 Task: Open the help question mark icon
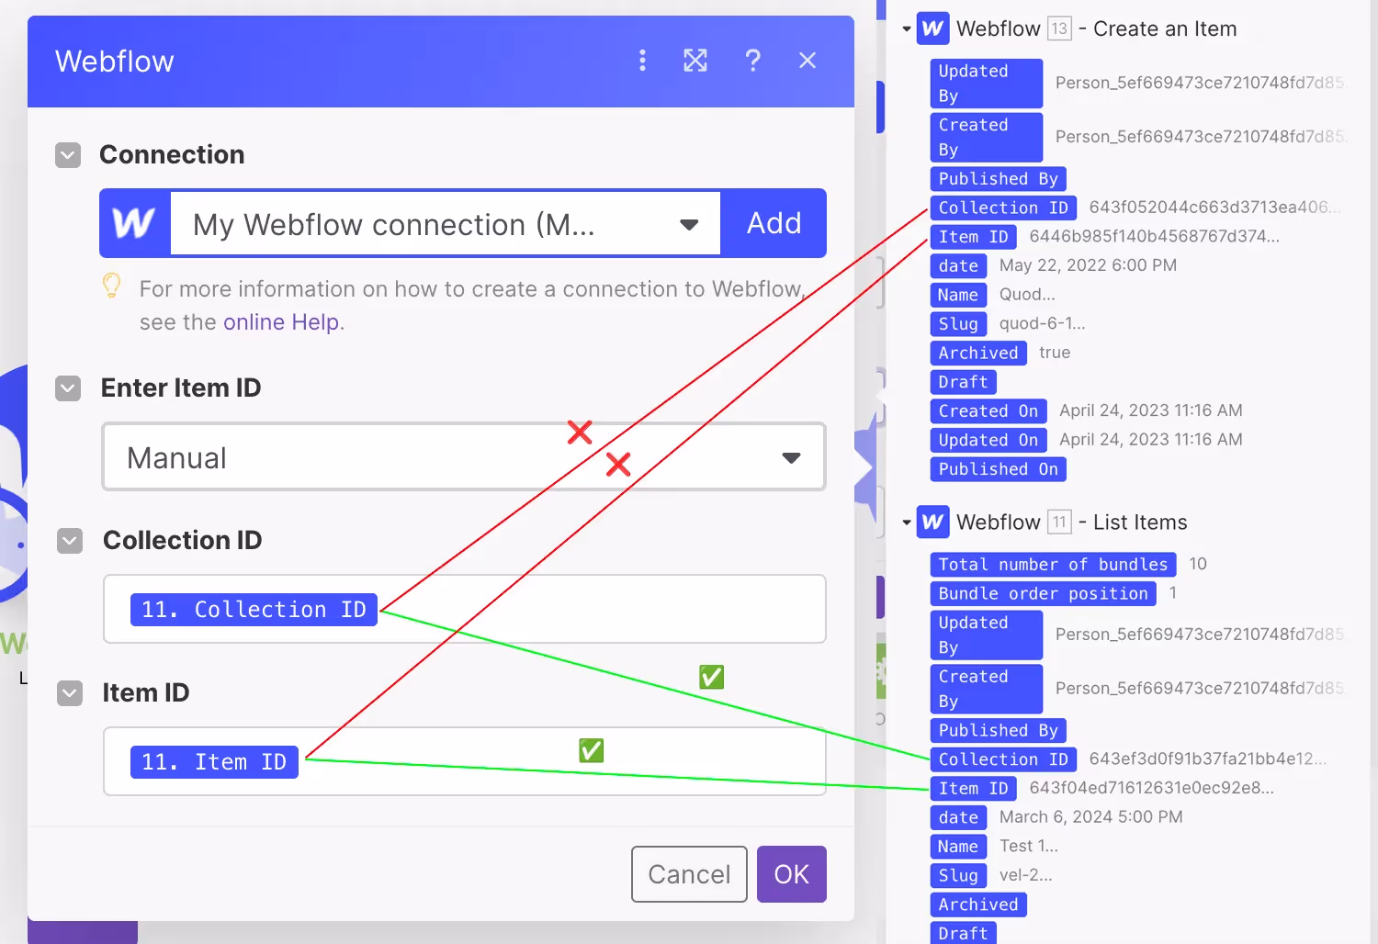752,61
